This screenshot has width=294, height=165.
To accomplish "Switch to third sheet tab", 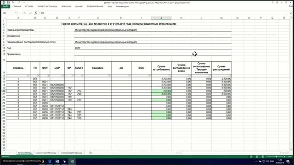I will (x=72, y=153).
